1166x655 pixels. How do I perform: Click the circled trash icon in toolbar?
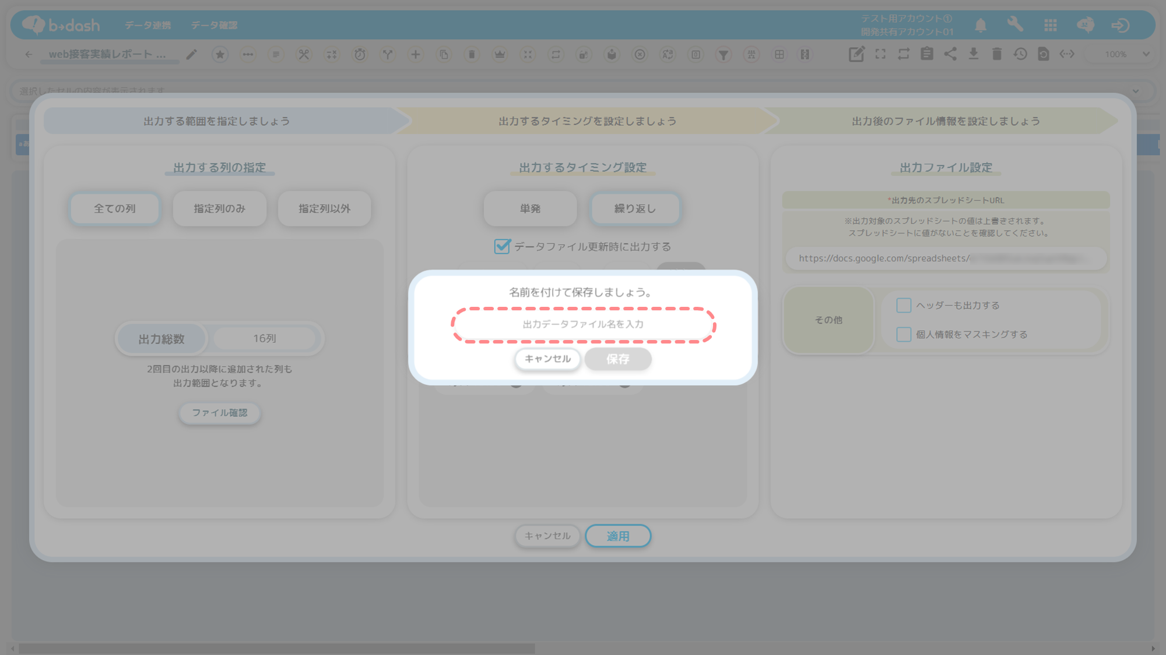tap(472, 54)
